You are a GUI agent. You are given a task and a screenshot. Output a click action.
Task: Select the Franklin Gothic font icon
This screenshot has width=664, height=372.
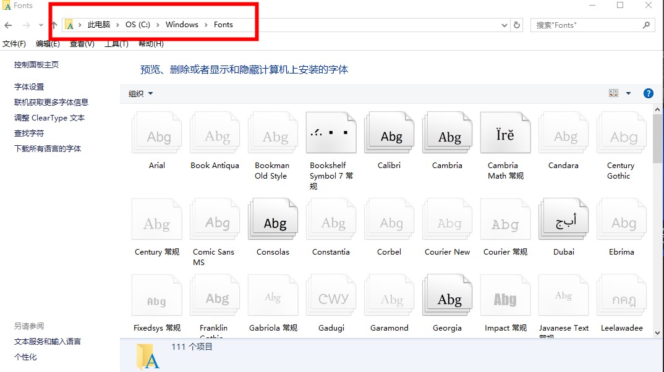pyautogui.click(x=215, y=295)
